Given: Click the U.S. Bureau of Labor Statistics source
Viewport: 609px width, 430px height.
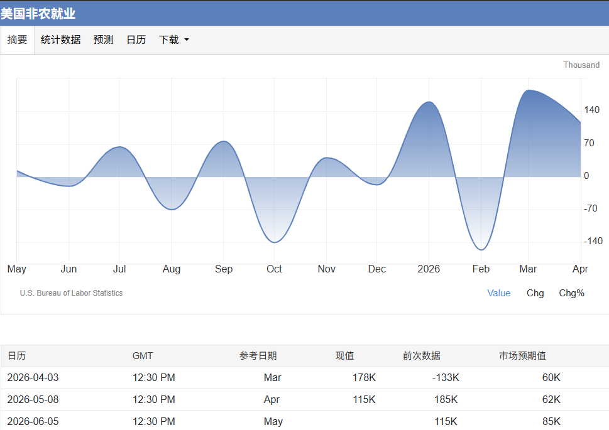Looking at the screenshot, I should [72, 293].
